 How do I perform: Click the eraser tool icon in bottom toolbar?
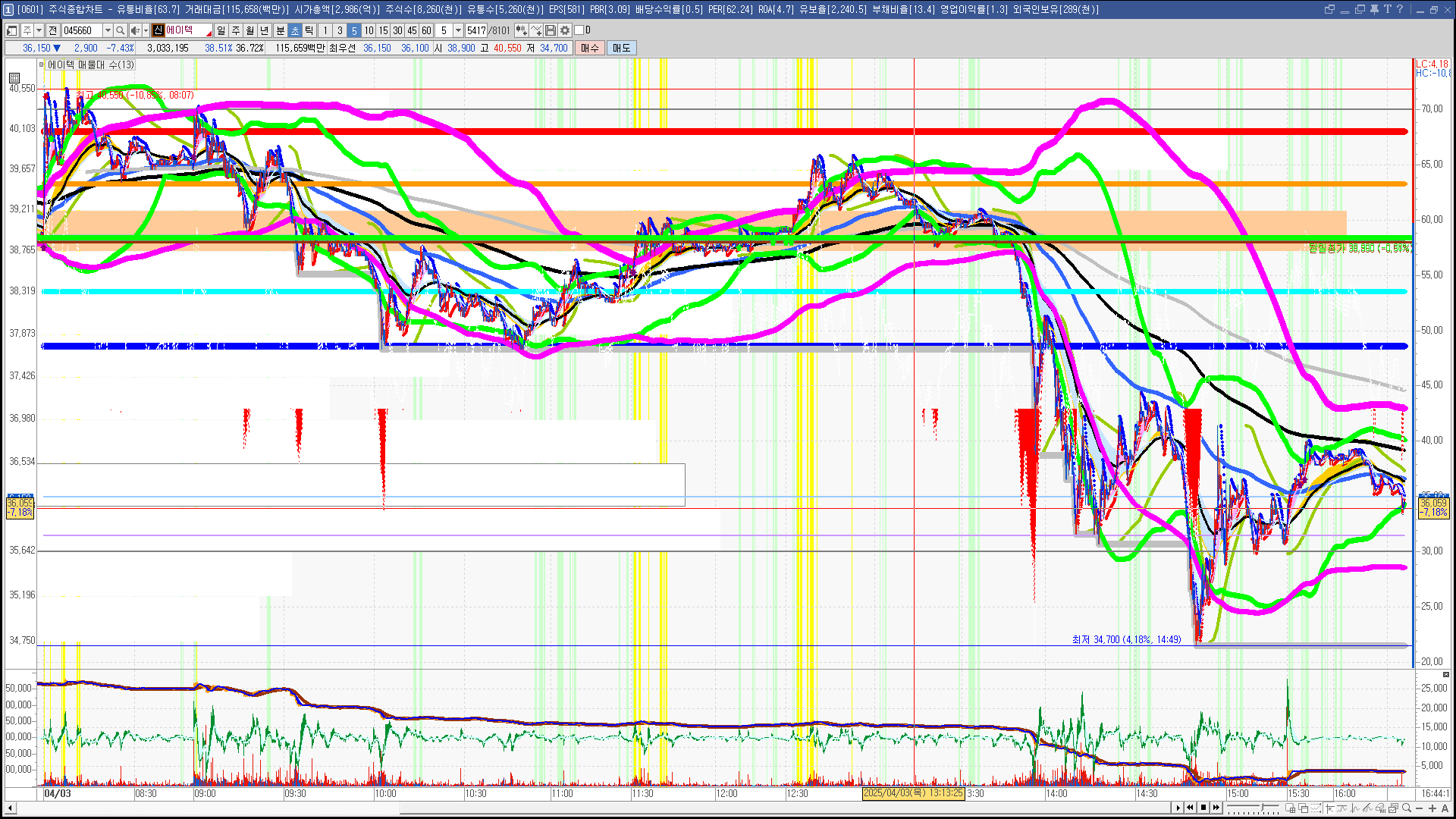tap(1380, 808)
